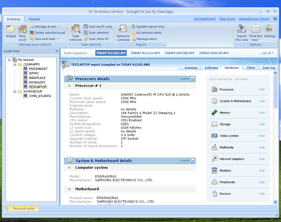Collapse the CLEARAPPS group node

tap(14, 64)
